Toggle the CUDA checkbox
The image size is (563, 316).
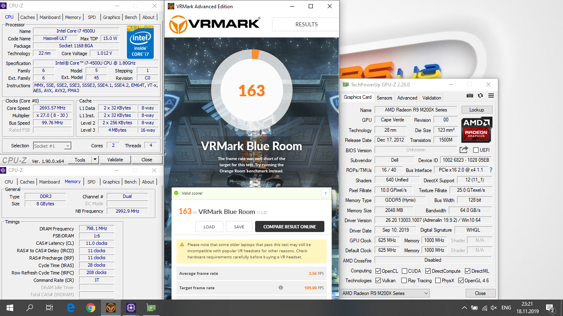404,271
